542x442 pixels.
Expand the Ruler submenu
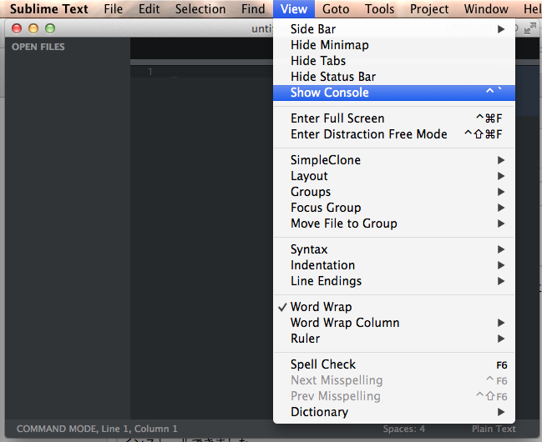coord(394,339)
